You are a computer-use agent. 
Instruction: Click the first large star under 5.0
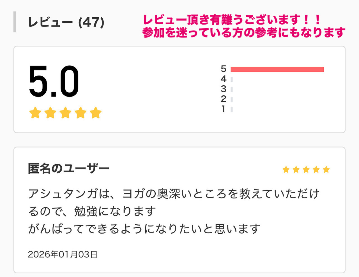pos(35,113)
